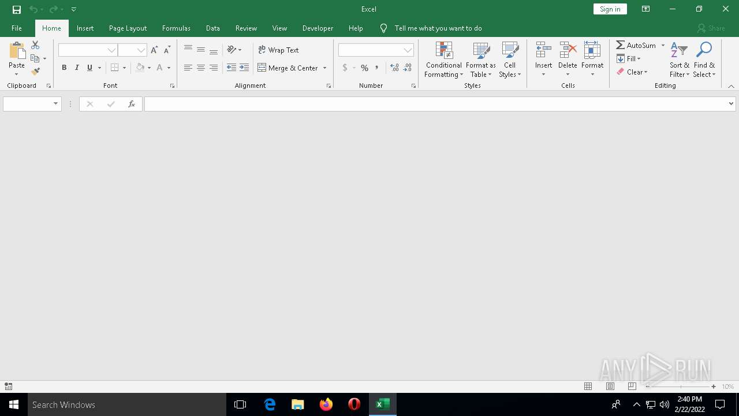Screen dimensions: 739x416
Task: Open the AutoSum dropdown arrow
Action: coord(663,45)
